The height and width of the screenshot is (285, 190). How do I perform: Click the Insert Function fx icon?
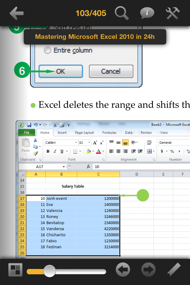point(88,167)
